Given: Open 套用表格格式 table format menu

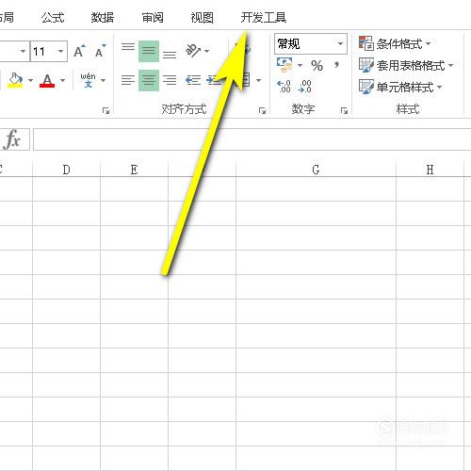Looking at the screenshot, I should 406,65.
